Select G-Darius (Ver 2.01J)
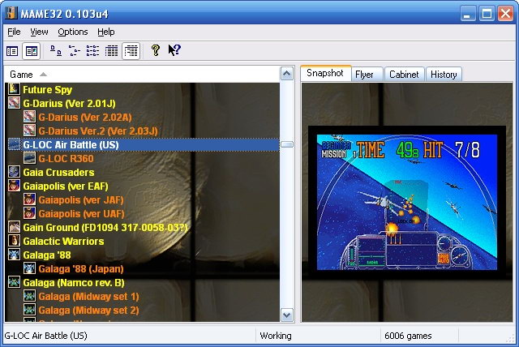This screenshot has width=519, height=347. [x=69, y=104]
